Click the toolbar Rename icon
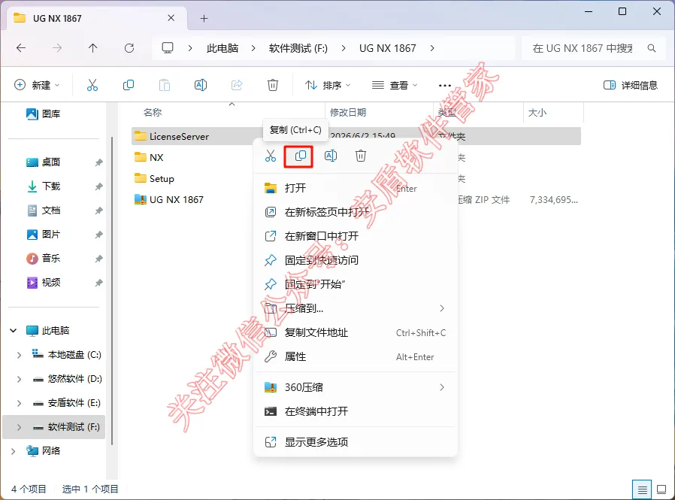This screenshot has width=675, height=500. tap(201, 85)
